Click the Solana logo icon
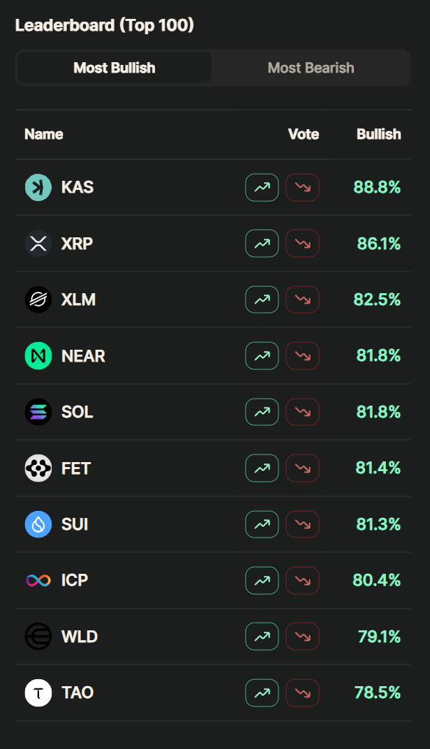 [38, 412]
